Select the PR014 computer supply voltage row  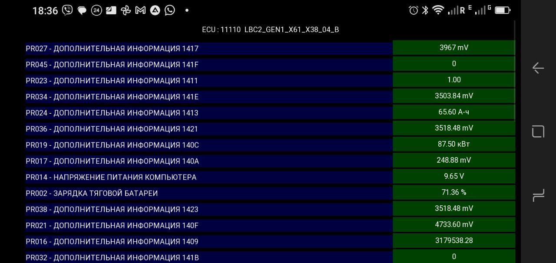(208, 177)
